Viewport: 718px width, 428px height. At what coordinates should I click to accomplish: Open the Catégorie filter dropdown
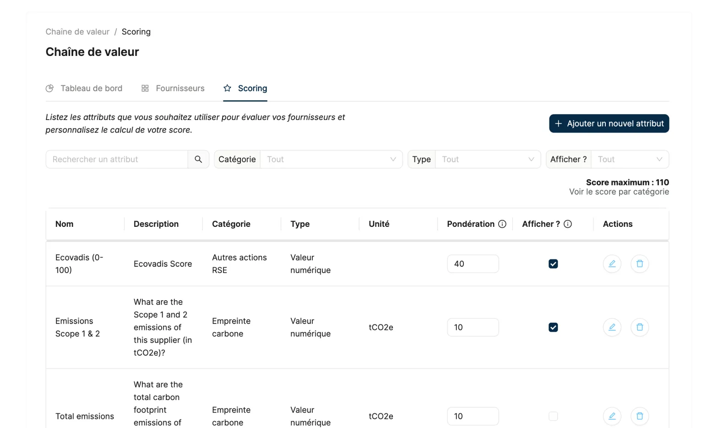332,159
